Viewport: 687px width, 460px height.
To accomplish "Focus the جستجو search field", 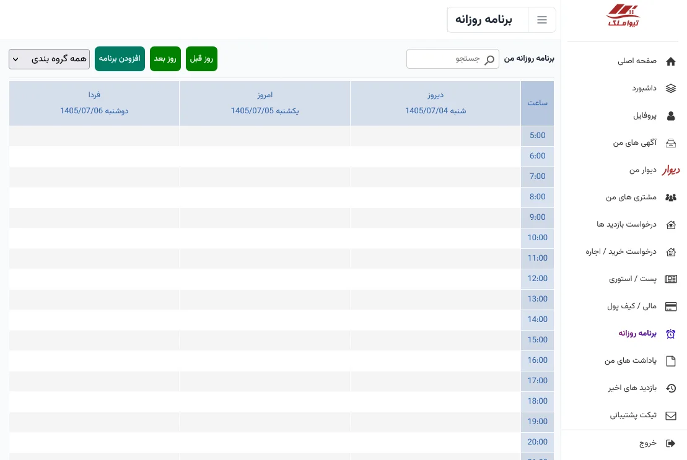I will coord(453,59).
